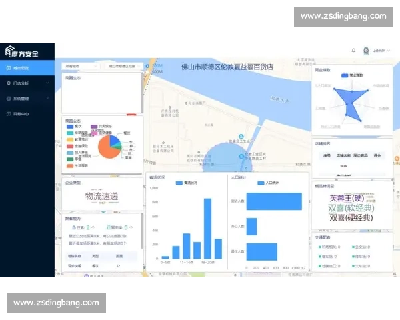Open the notification bell in the header

click(353, 51)
